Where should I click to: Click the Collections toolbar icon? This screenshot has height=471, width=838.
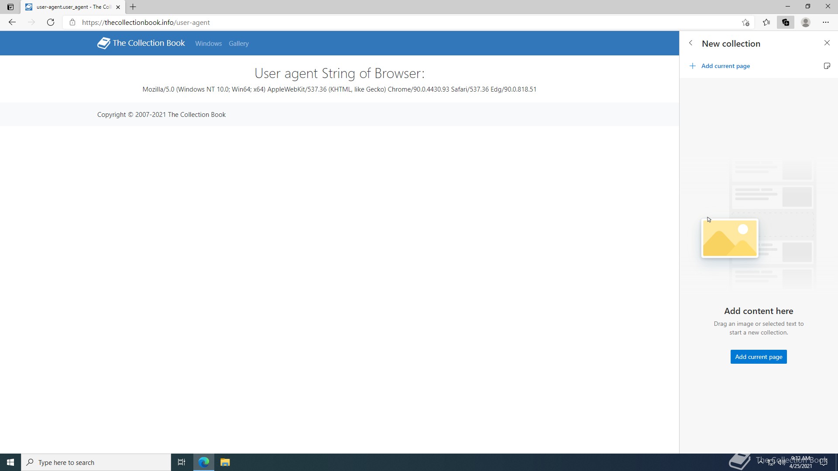click(786, 23)
